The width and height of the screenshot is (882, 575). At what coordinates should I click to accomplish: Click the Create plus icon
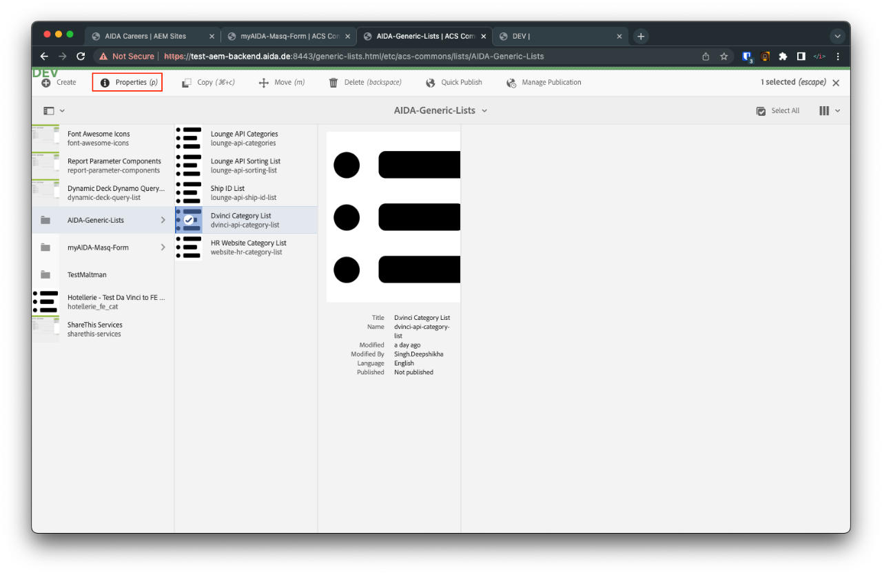[46, 83]
